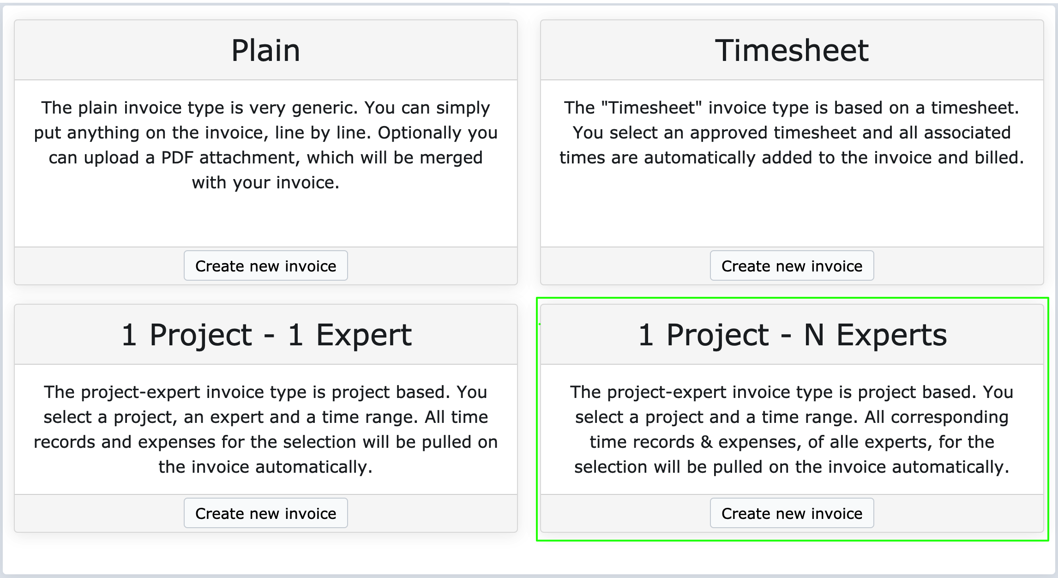The height and width of the screenshot is (578, 1058).
Task: Create new 1 Project - 1 Expert invoice
Action: pos(265,513)
